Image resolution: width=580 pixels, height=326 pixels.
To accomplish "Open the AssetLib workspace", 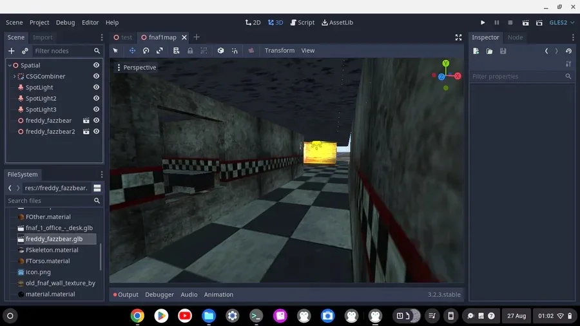I will click(x=337, y=23).
